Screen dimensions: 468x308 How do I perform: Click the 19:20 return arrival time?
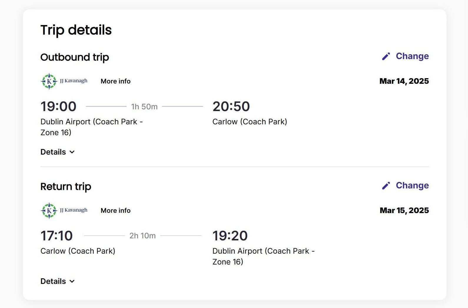point(230,236)
